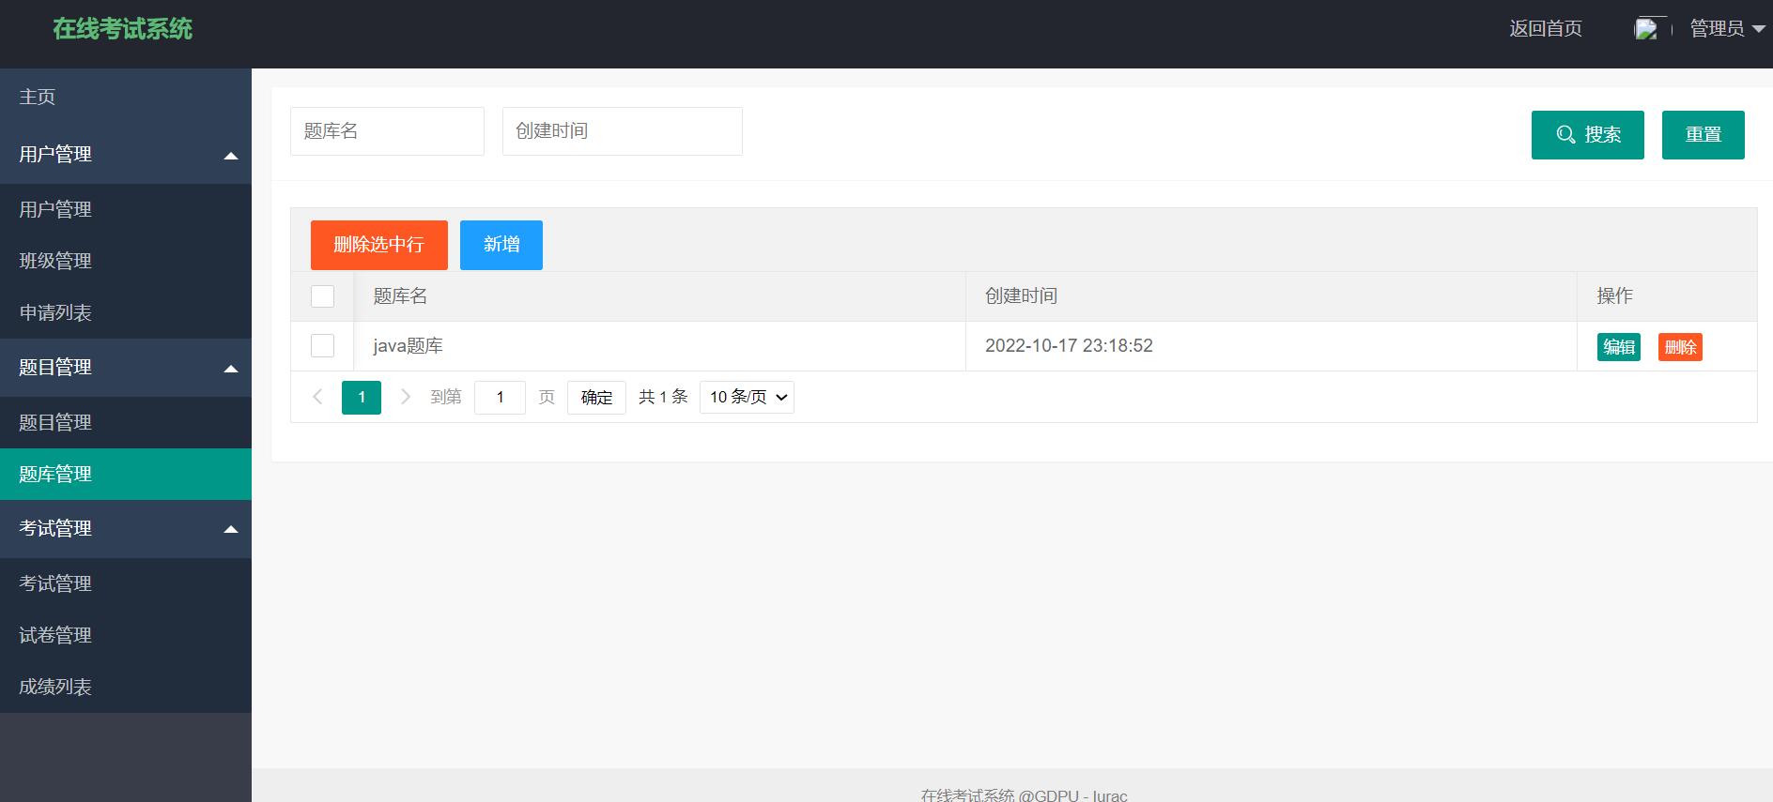Open the 考试管理 submenu item
The height and width of the screenshot is (802, 1773).
point(126,583)
